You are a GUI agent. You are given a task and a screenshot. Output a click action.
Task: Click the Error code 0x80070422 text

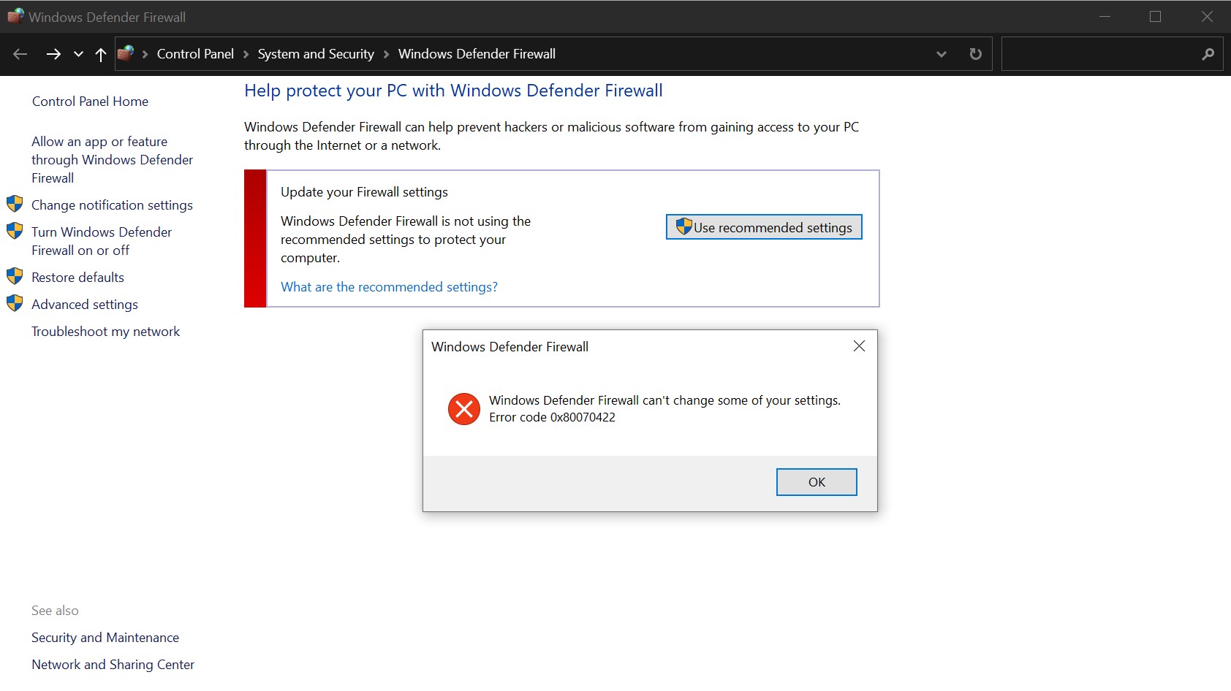point(552,418)
